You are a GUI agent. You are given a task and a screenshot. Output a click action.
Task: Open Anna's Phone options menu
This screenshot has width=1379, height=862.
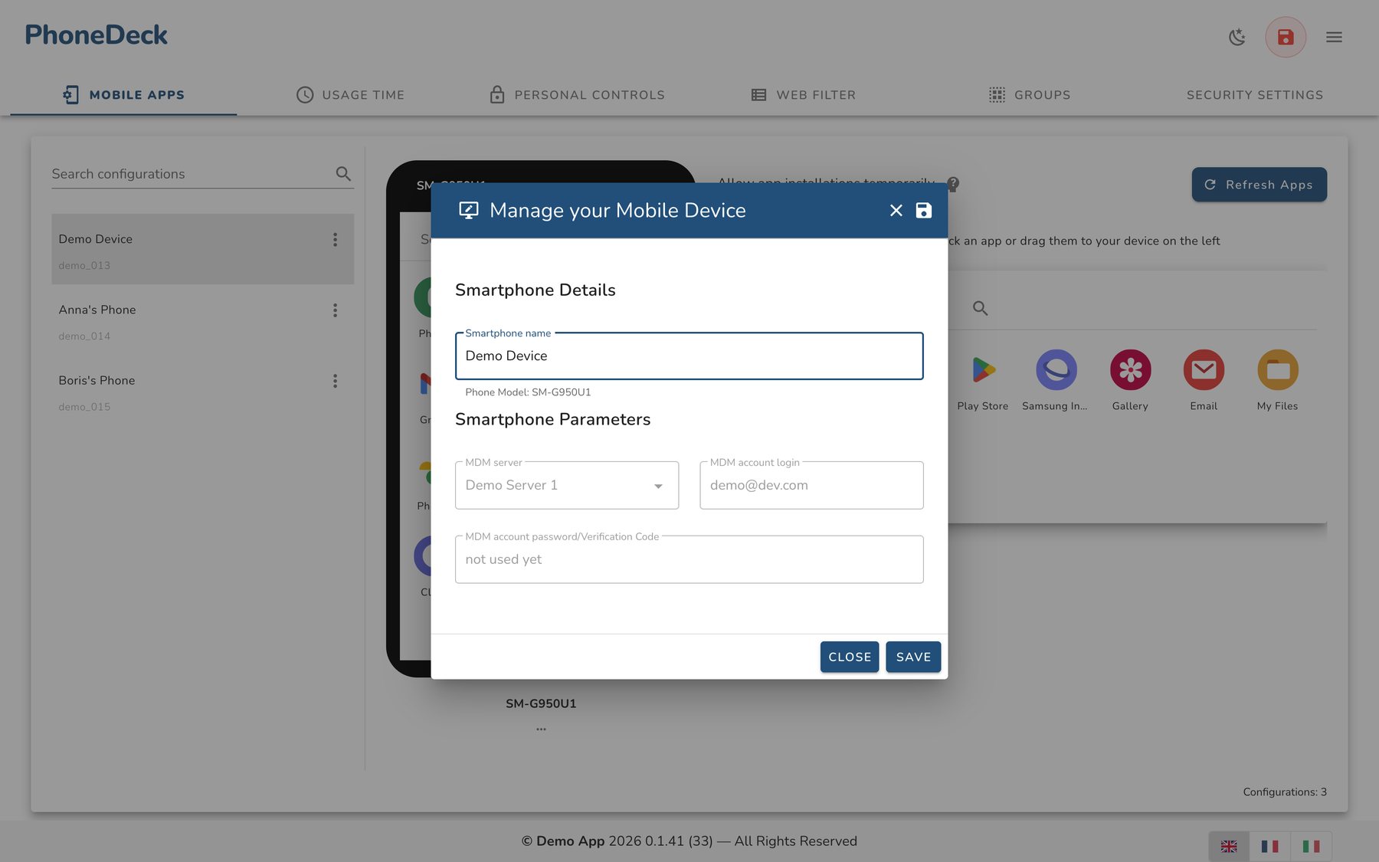click(335, 310)
